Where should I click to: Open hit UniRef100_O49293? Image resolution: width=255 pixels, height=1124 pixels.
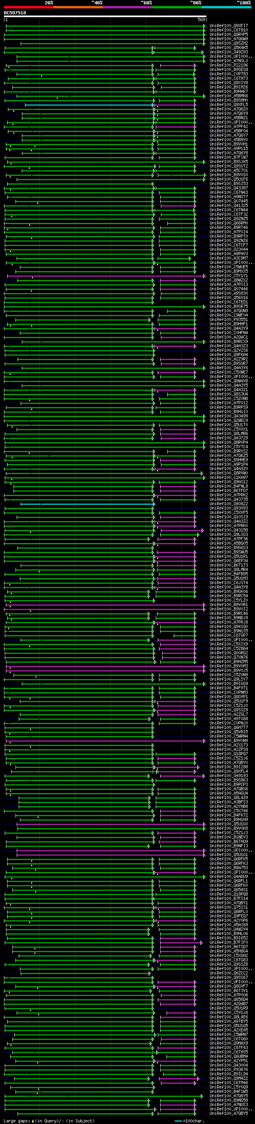229,52
